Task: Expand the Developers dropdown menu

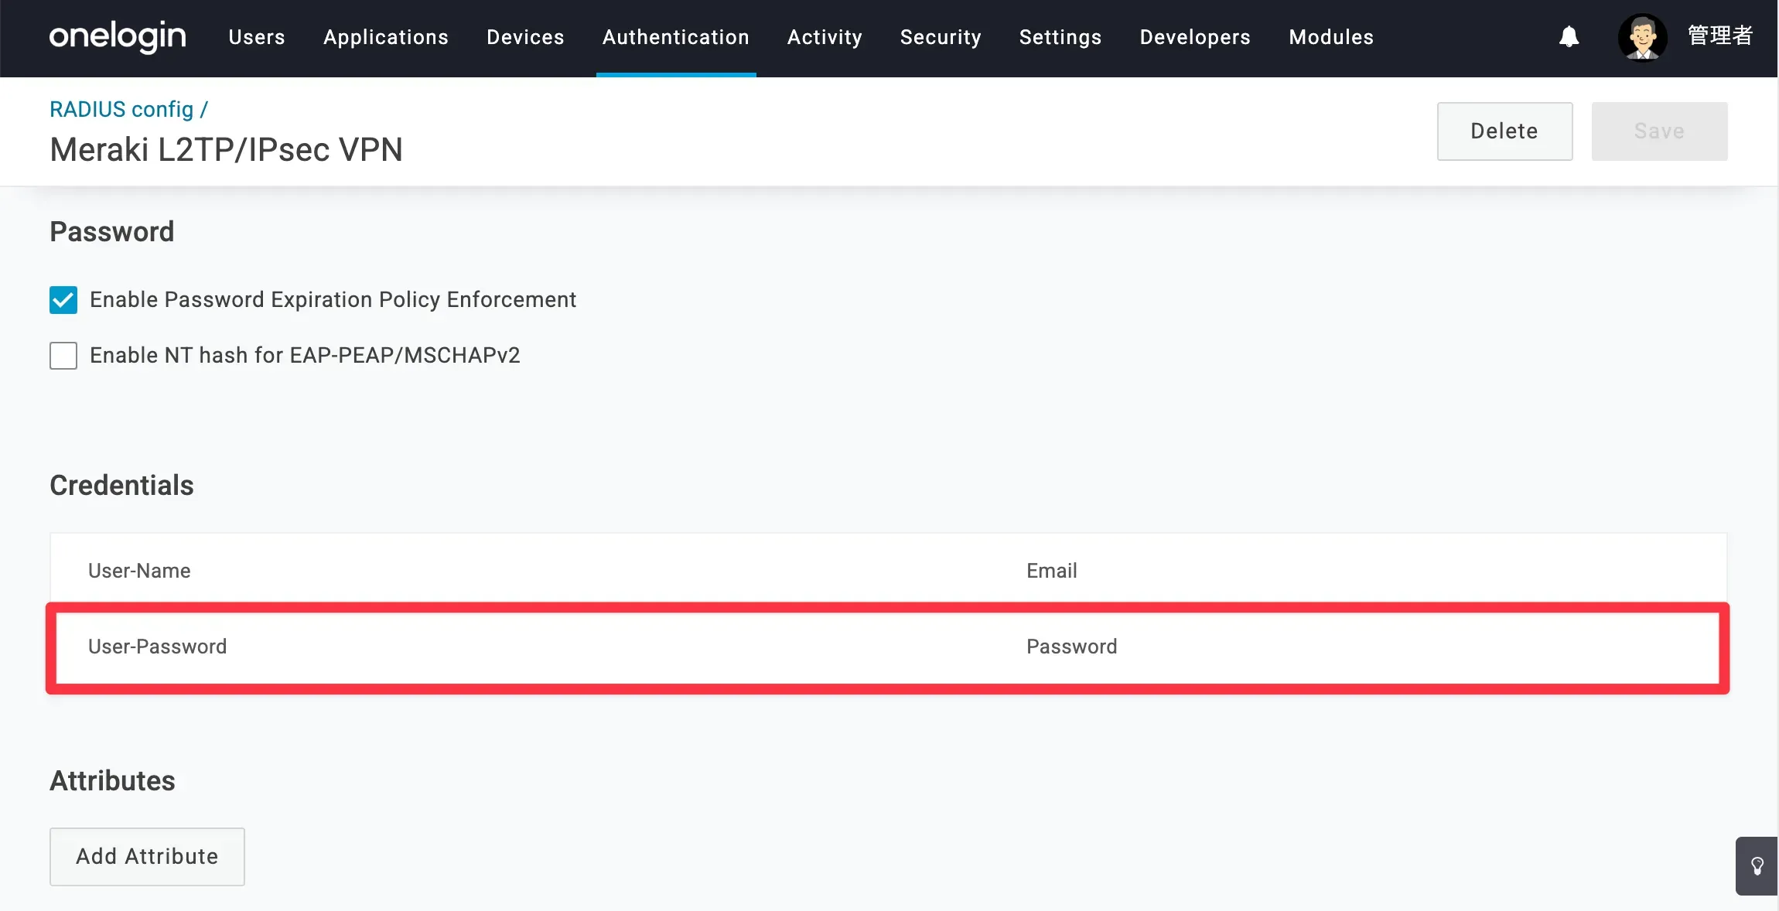Action: [1195, 37]
